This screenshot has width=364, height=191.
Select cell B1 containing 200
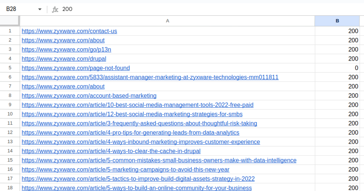[x=337, y=31]
